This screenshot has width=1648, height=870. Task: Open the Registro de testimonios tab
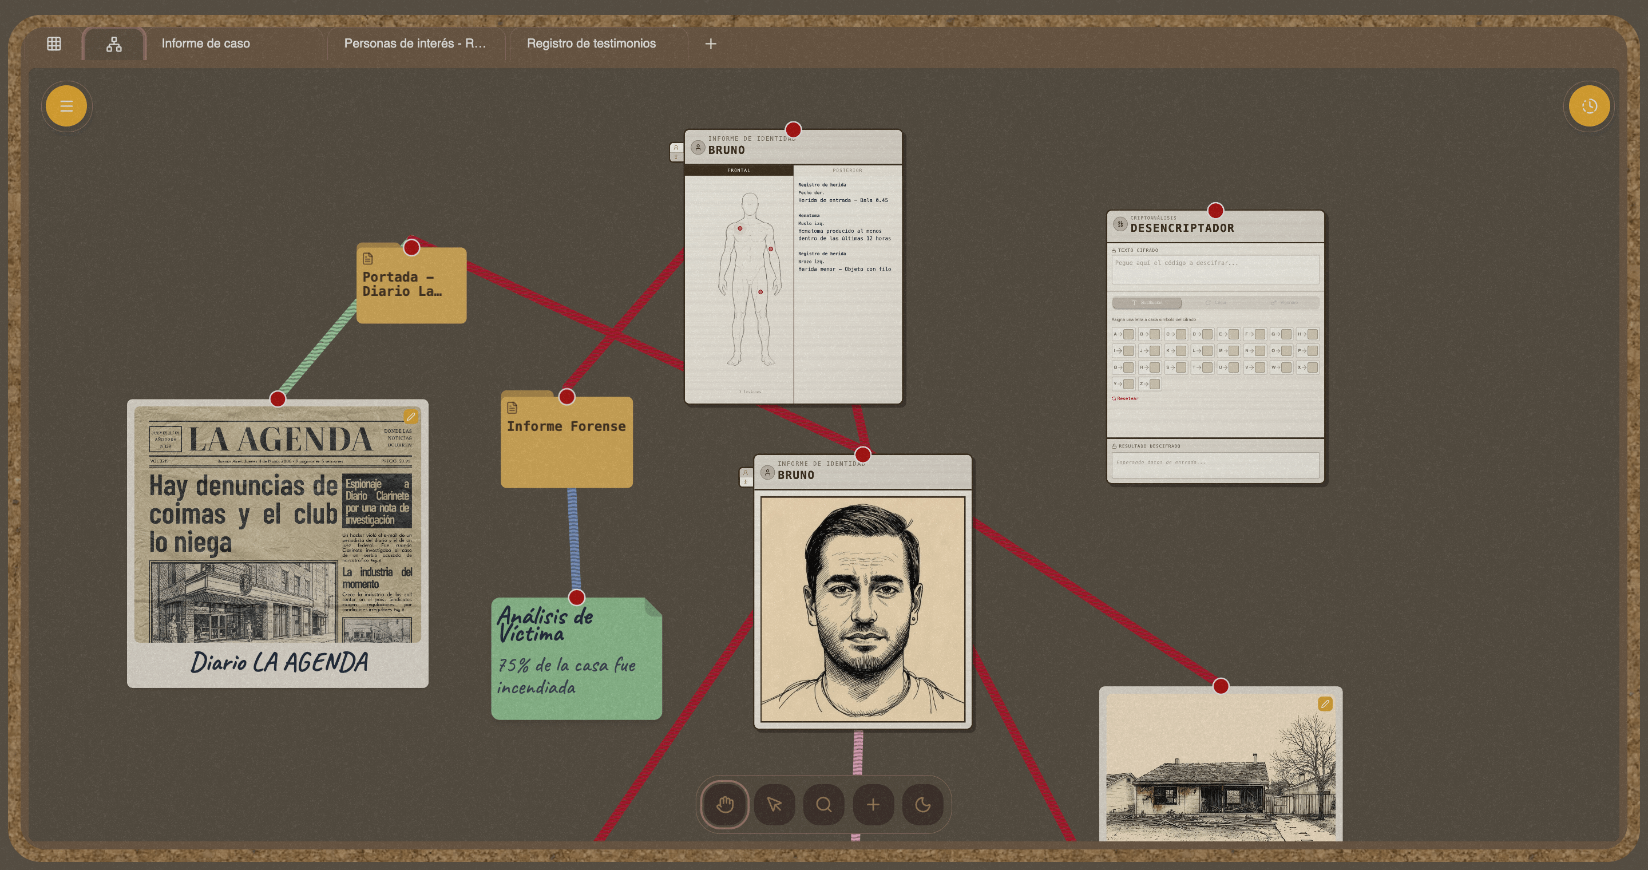coord(591,43)
